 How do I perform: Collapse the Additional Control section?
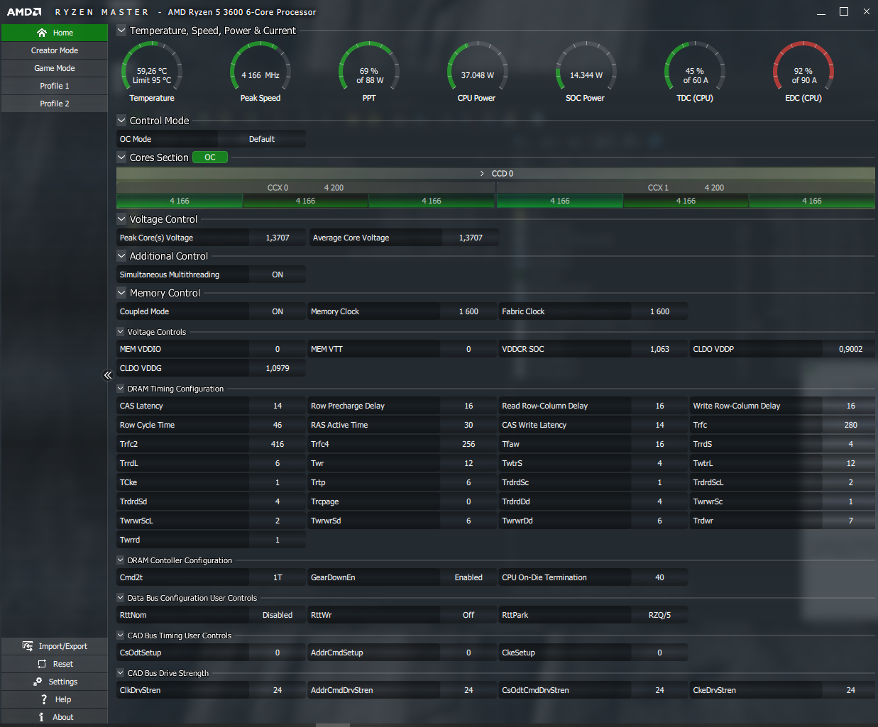tap(121, 256)
